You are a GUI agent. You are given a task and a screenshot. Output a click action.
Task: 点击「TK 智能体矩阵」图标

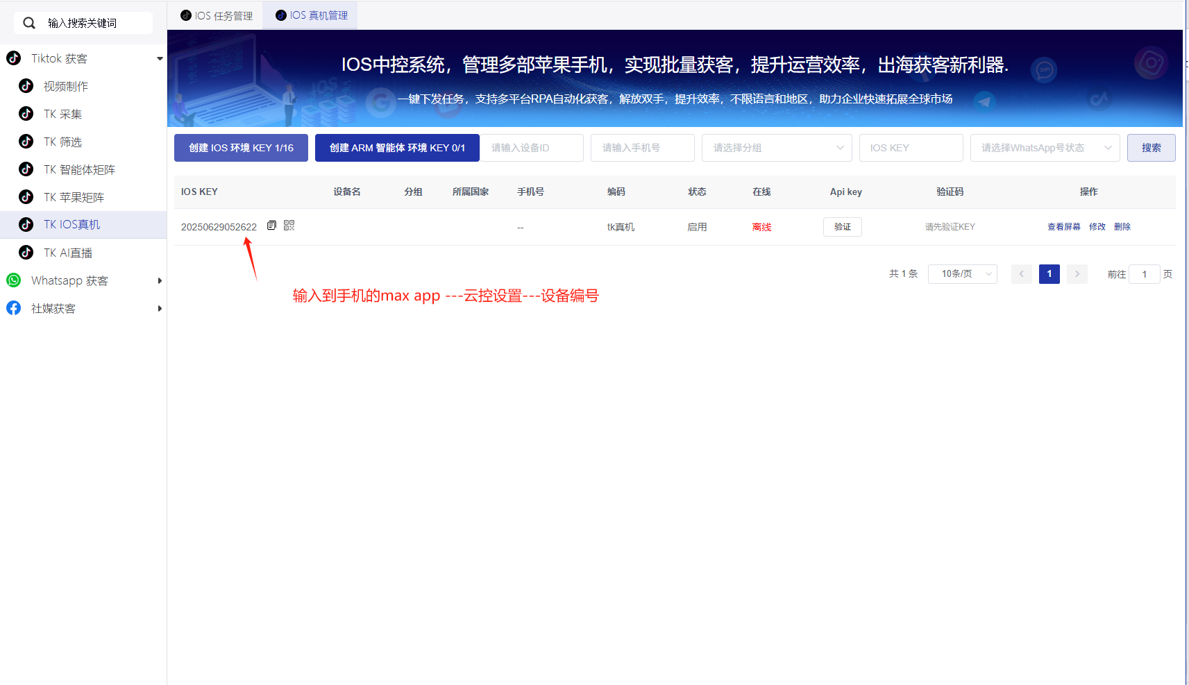[x=26, y=169]
